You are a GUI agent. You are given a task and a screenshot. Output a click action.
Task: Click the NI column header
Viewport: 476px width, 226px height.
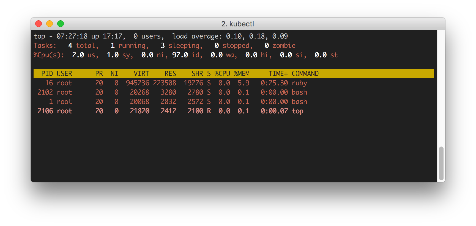114,74
